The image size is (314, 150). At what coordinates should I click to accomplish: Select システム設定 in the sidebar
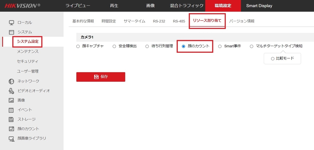click(27, 42)
